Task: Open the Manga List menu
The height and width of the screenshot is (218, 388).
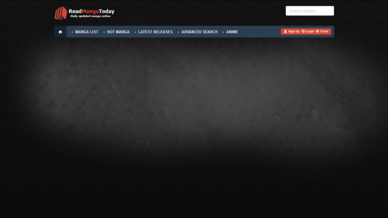Action: click(x=86, y=32)
